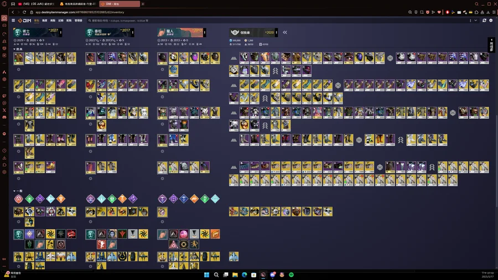The height and width of the screenshot is (280, 498).
Task: Click the plus button under Titan's helmets
Action: [x=91, y=69]
